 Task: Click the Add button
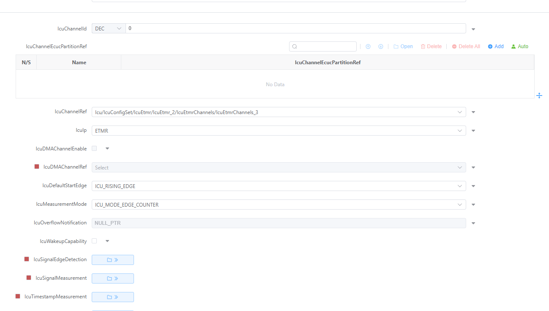(496, 46)
